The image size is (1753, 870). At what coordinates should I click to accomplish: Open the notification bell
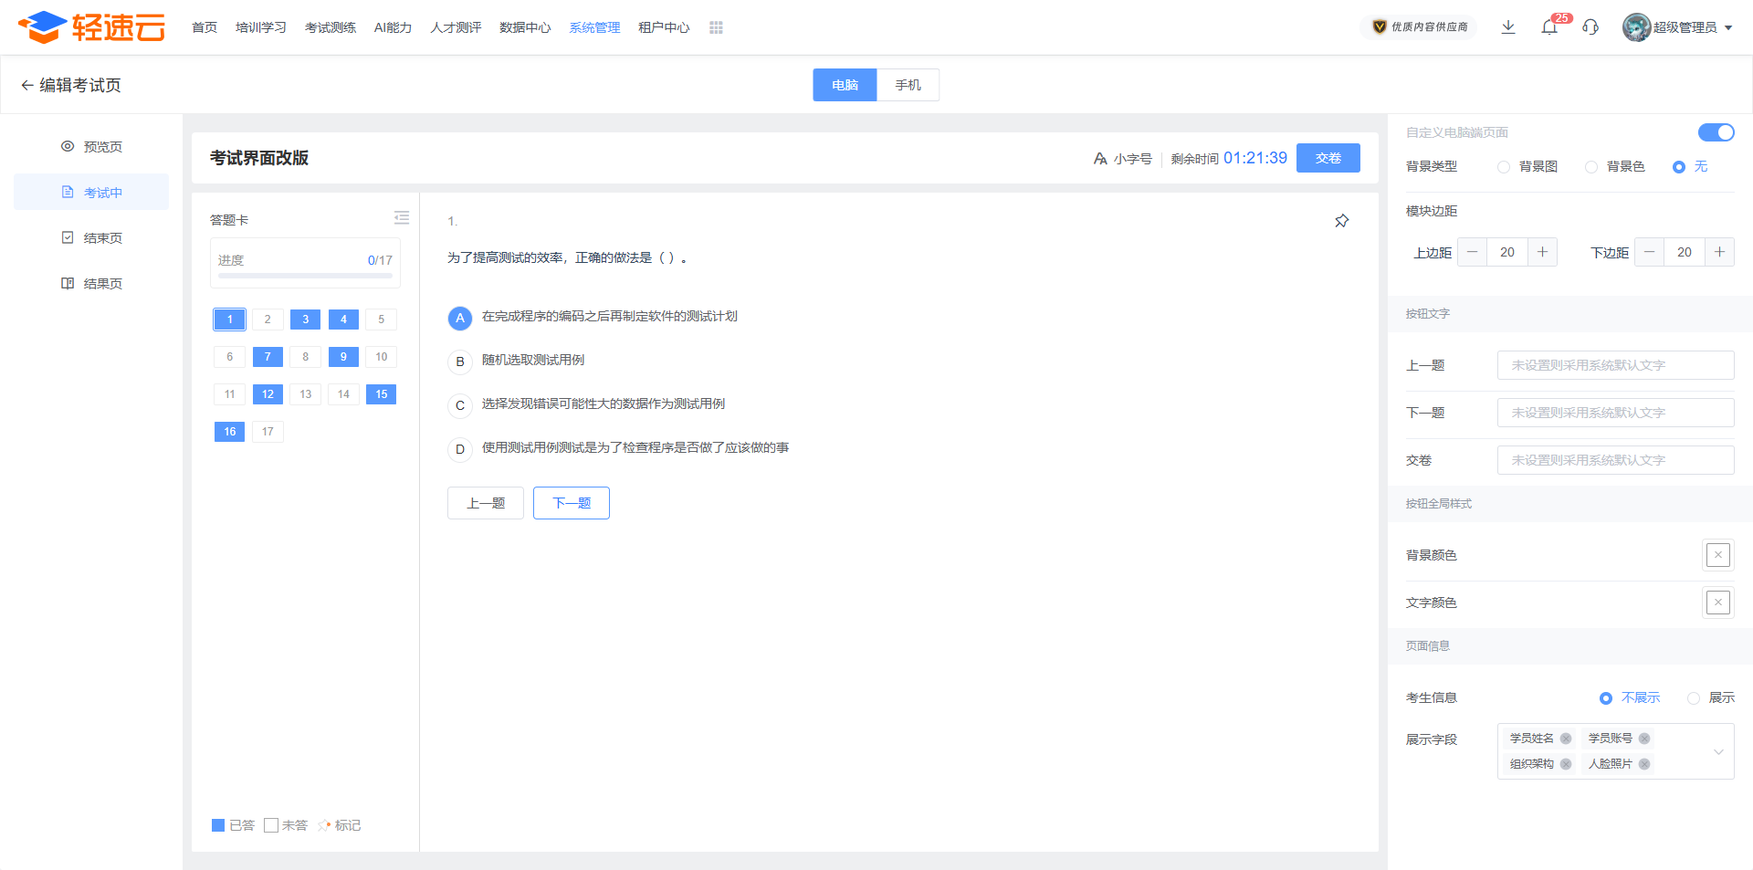pyautogui.click(x=1549, y=27)
